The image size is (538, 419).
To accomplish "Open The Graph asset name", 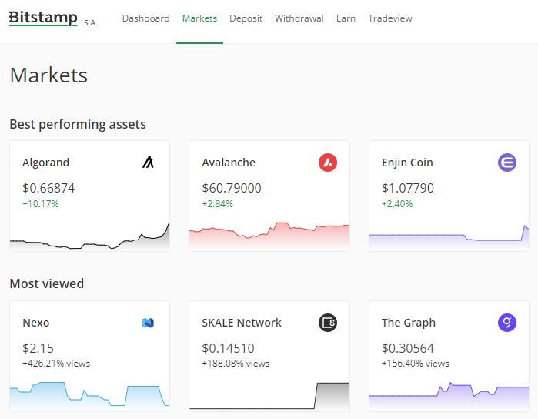I will (409, 323).
